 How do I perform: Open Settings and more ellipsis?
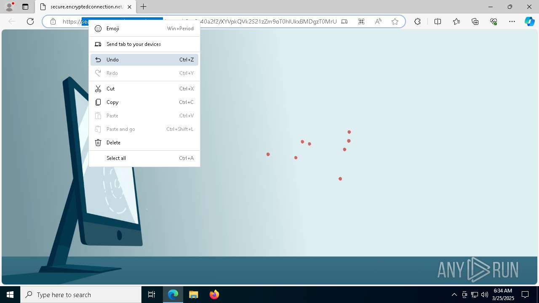512,21
